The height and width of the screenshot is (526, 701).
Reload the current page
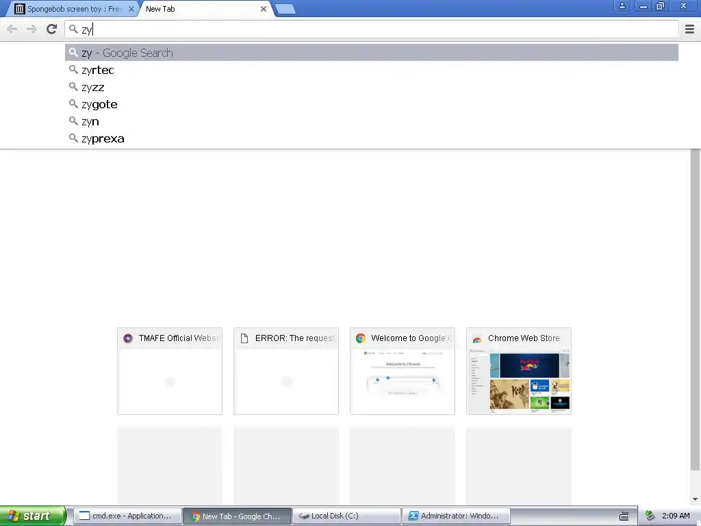click(51, 29)
